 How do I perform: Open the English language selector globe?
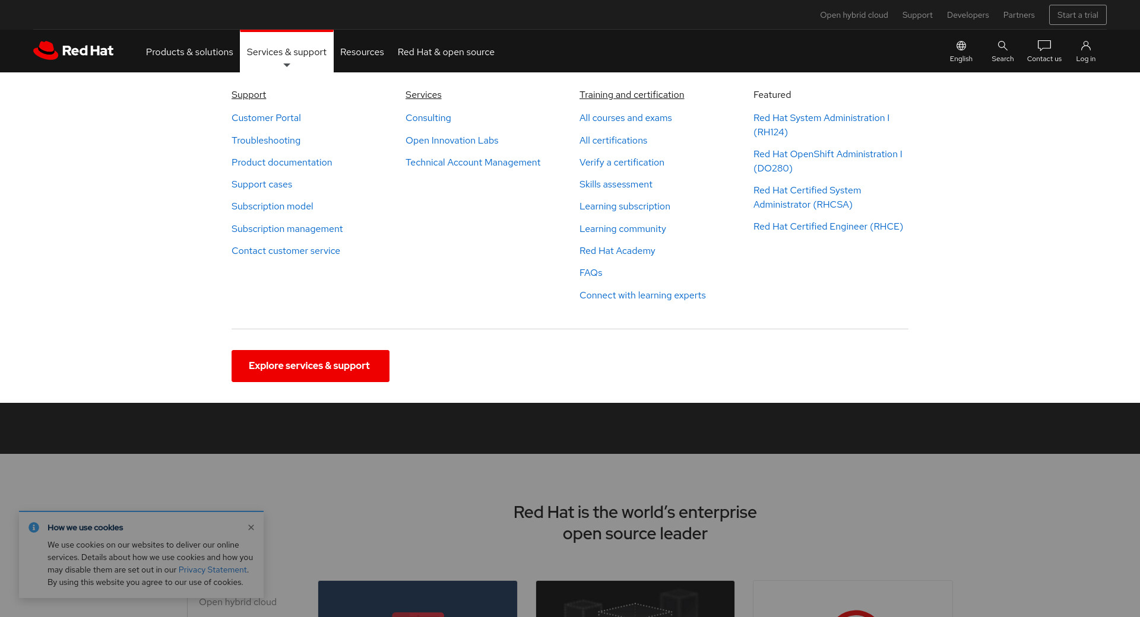(961, 46)
